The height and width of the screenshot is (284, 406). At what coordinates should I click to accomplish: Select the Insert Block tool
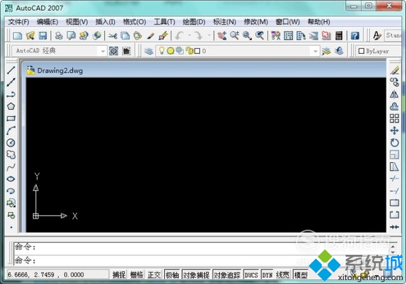pos(11,203)
